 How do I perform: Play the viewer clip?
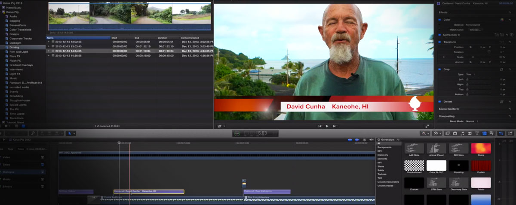point(327,126)
